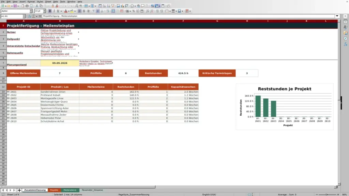Click the Sort Ascending icon
Viewport: 349px width, 196px height.
click(x=104, y=6)
